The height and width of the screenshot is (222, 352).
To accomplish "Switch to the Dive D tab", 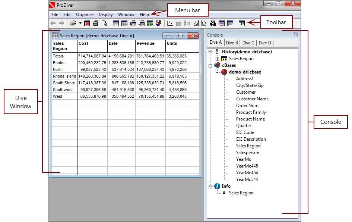I will click(265, 43).
